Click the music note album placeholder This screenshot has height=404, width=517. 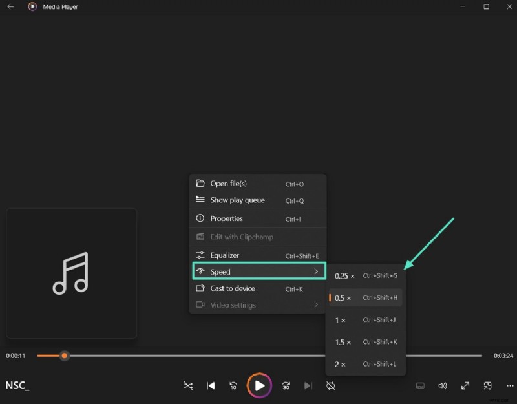click(71, 273)
